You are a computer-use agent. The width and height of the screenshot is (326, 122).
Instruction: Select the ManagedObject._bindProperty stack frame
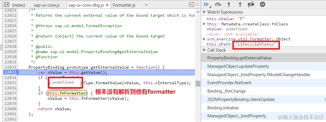point(264,116)
